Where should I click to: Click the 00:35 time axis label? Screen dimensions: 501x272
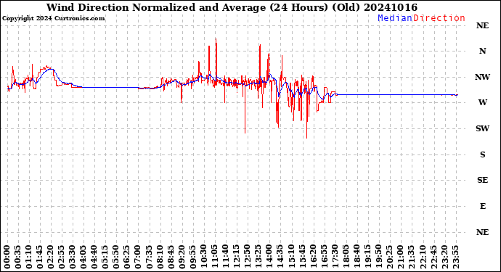18,257
